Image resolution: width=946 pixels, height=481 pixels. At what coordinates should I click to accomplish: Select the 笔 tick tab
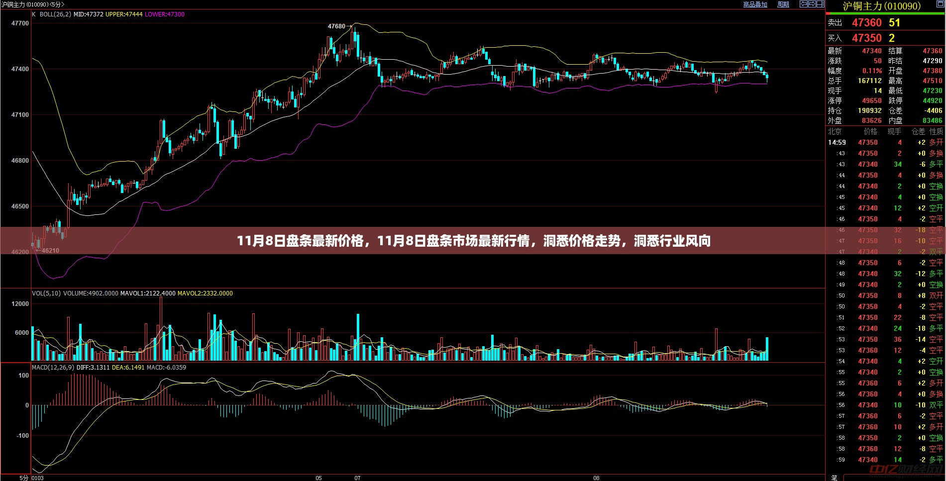click(835, 478)
